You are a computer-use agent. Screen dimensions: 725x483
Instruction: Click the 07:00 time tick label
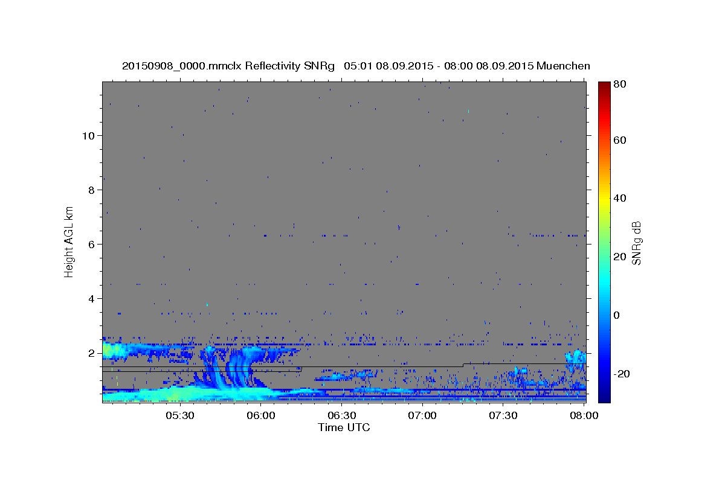tap(422, 415)
